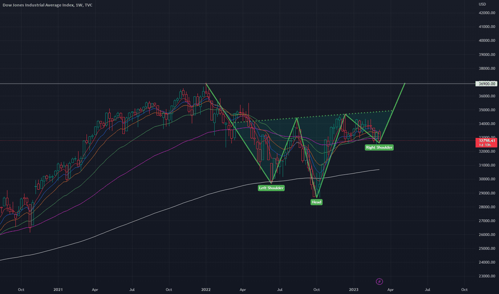Click the 30000.00 price axis label
Image resolution: width=499 pixels, height=294 pixels.
[487, 179]
